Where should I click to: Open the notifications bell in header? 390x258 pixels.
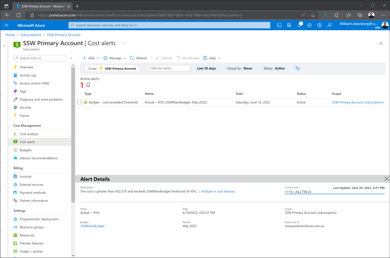[299, 25]
